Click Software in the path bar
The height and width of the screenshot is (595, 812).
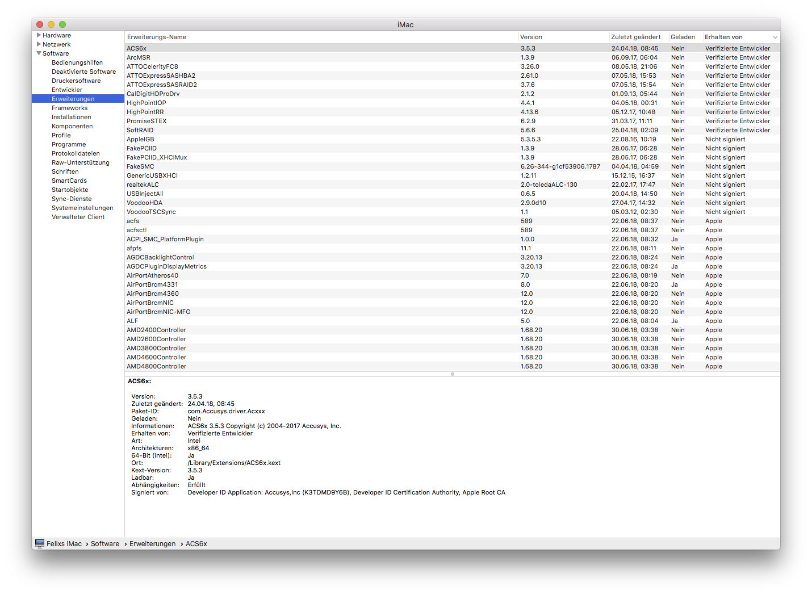click(x=105, y=544)
